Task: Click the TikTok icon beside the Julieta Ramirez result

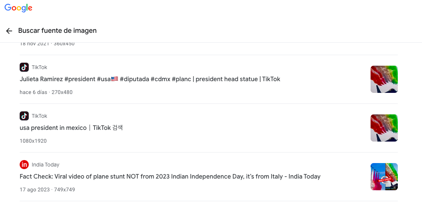Action: [24, 67]
